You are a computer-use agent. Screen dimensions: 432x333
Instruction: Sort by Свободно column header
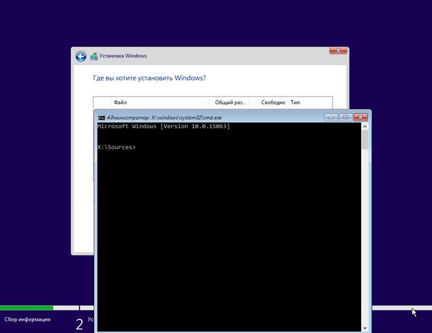click(x=268, y=102)
